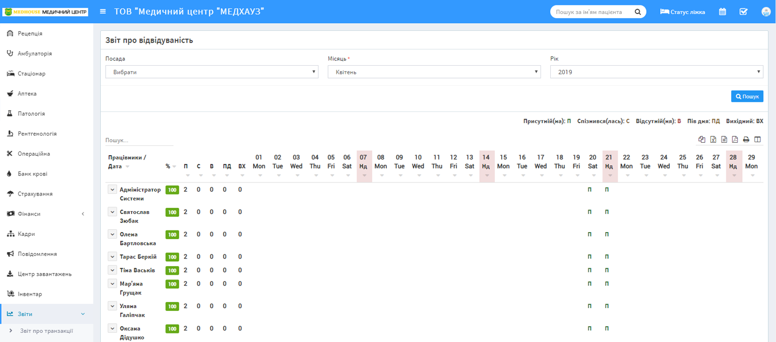The height and width of the screenshot is (342, 776).
Task: Click the 21 Нд column header
Action: [x=609, y=165]
